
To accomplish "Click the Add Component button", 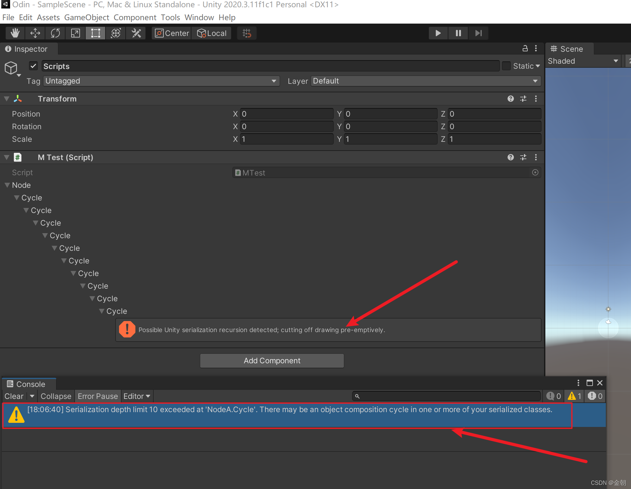I will click(x=274, y=360).
